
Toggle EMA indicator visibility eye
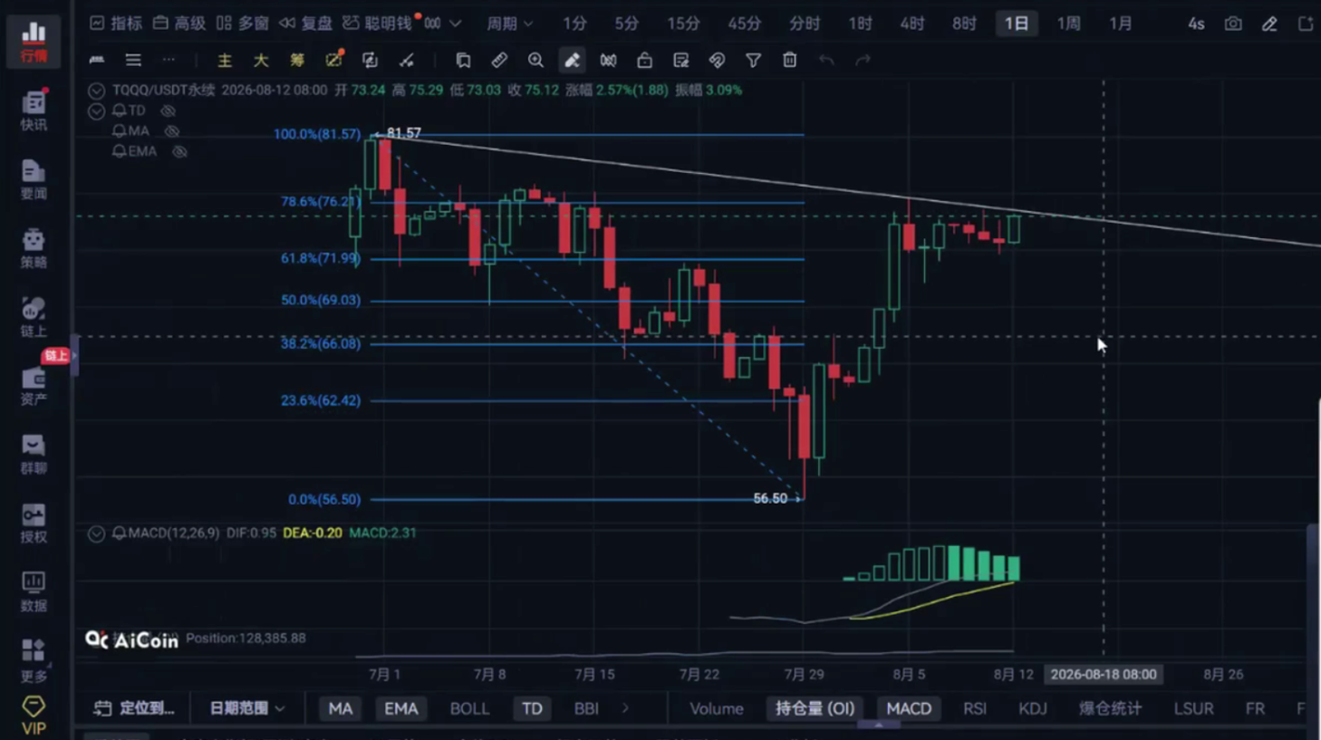coord(179,151)
